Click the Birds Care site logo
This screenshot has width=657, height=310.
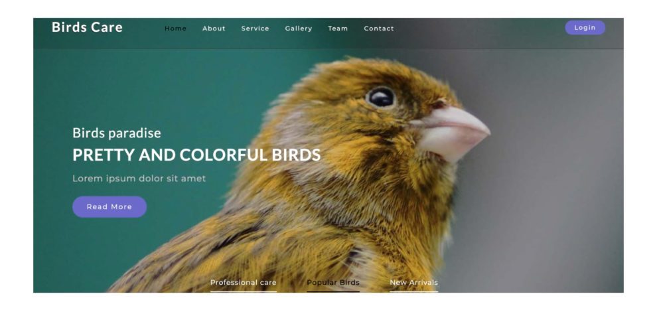(87, 27)
